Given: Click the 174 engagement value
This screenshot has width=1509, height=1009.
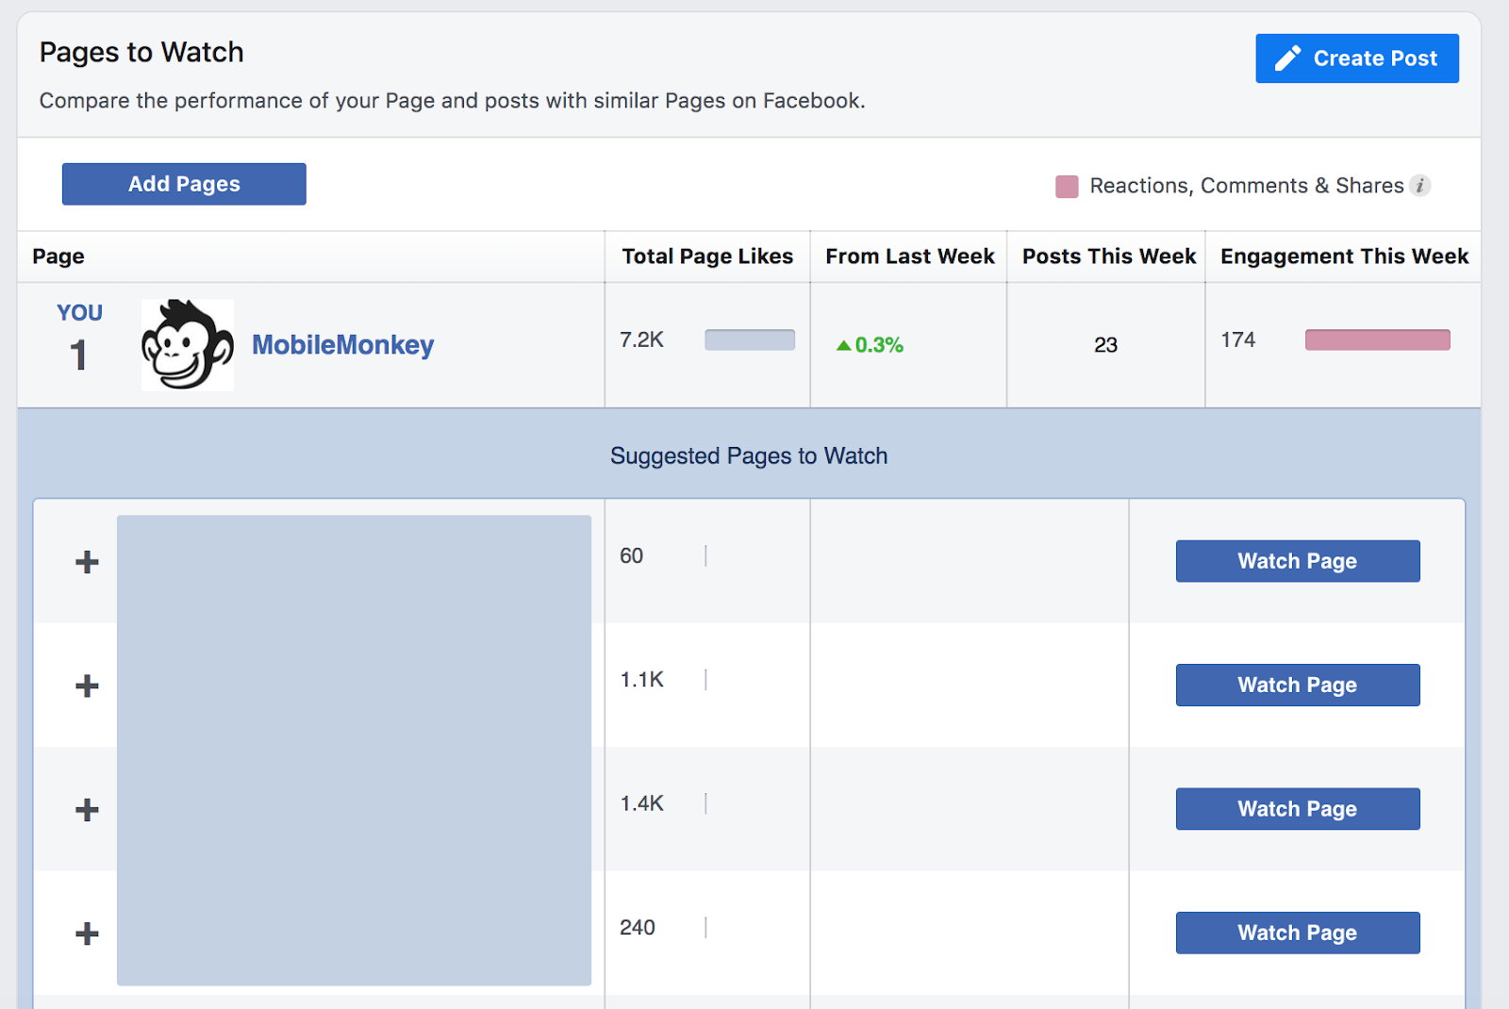Looking at the screenshot, I should click(x=1238, y=339).
